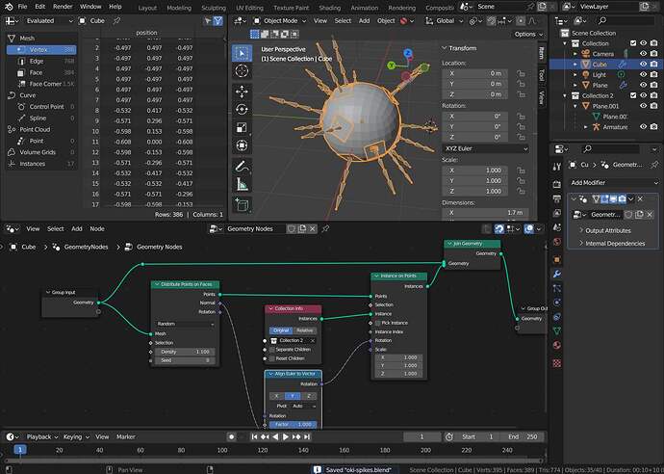Click the Location X field
The height and width of the screenshot is (474, 664).
[x=474, y=73]
